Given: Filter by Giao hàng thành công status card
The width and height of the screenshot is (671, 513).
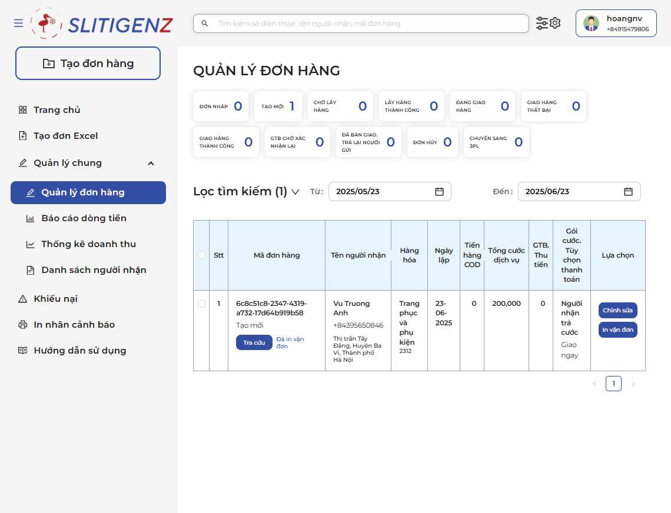Looking at the screenshot, I should [226, 142].
